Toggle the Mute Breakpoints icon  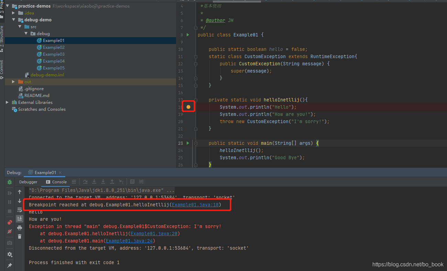[10, 231]
